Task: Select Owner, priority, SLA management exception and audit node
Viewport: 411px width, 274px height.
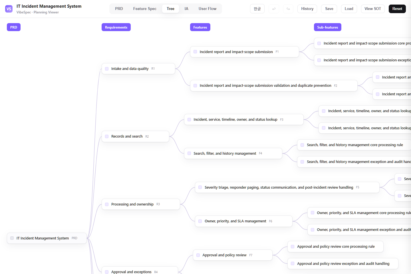Action: 359,230
